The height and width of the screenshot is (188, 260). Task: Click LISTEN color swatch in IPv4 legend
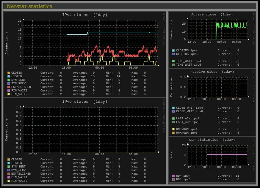tap(9, 76)
